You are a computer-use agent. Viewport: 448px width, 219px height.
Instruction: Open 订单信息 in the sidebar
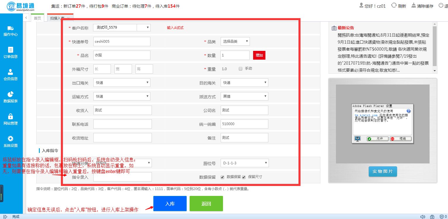pyautogui.click(x=11, y=53)
